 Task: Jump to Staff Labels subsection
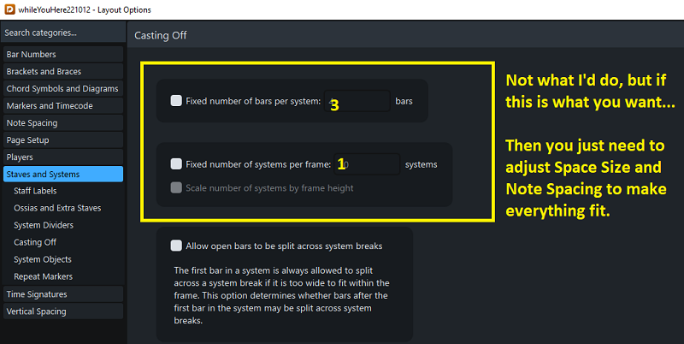(38, 191)
